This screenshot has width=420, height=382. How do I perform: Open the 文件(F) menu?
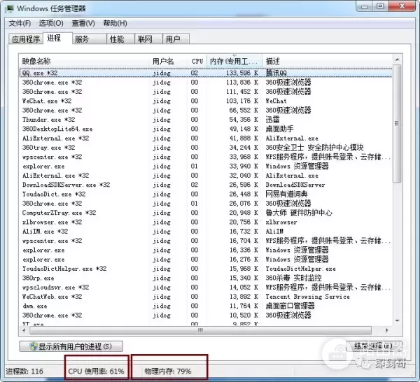coord(20,23)
